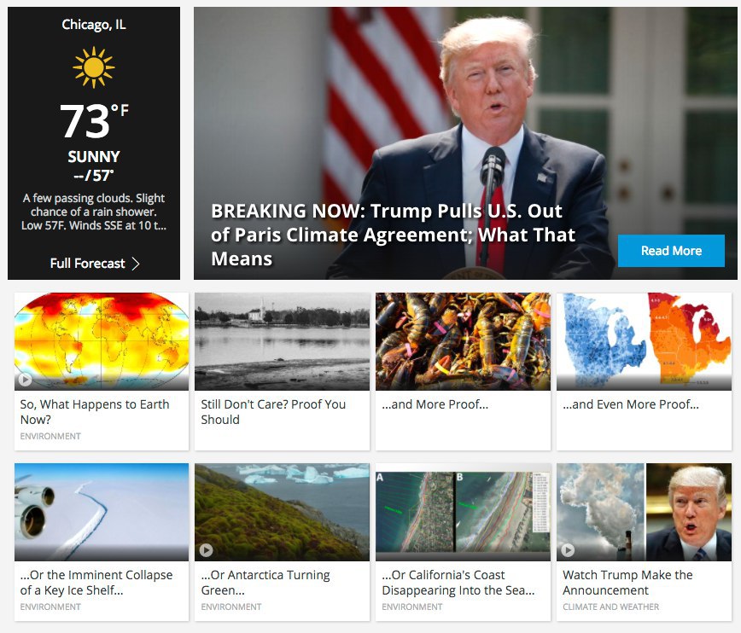Click the chevron arrow beside Full Forecast
Image resolution: width=741 pixels, height=633 pixels.
[x=136, y=263]
